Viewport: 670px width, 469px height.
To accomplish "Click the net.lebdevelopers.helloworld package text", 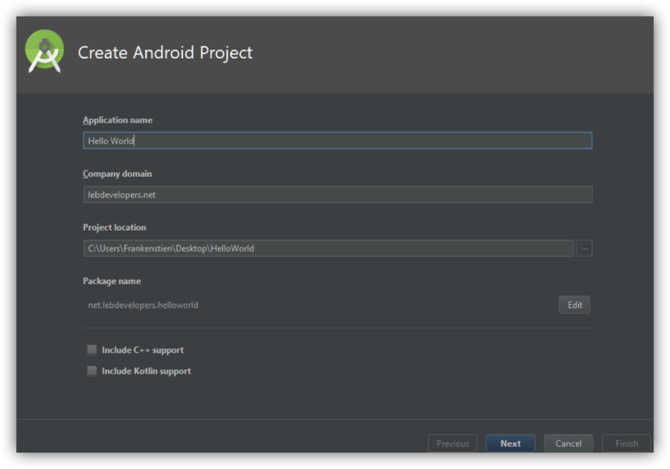I will [x=143, y=305].
